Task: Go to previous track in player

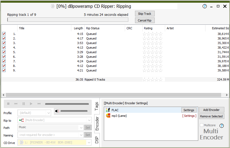Action: tap(16, 104)
